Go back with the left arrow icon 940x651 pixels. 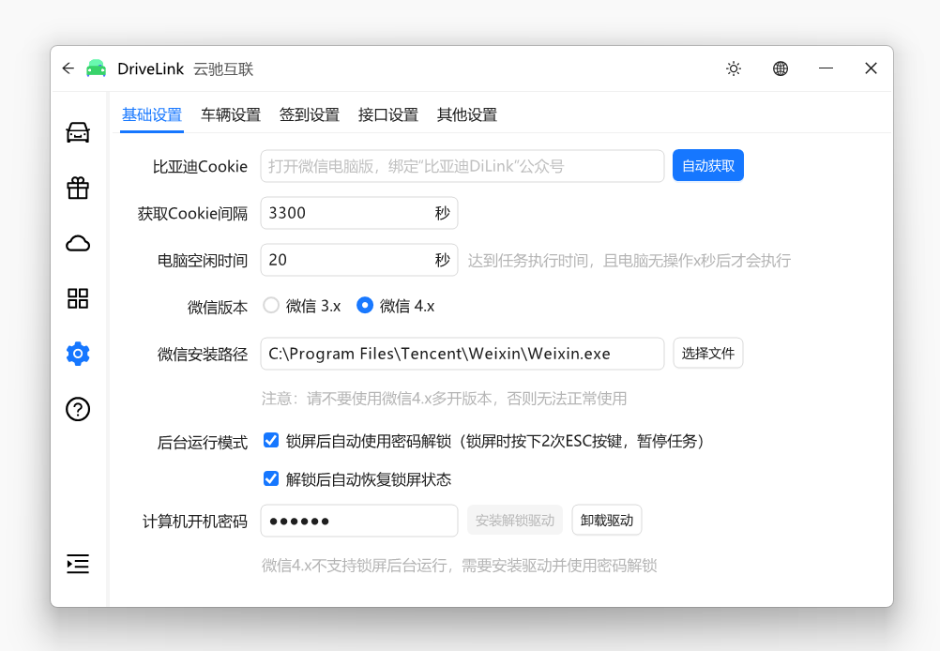tap(67, 68)
